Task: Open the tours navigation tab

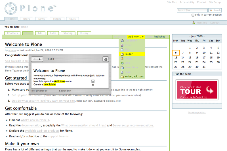Action: pyautogui.click(x=72, y=19)
